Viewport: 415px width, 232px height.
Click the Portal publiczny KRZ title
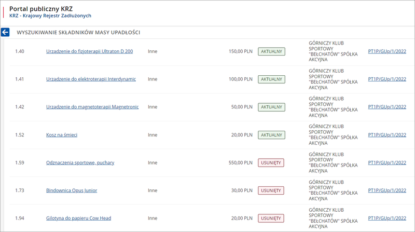click(x=41, y=9)
